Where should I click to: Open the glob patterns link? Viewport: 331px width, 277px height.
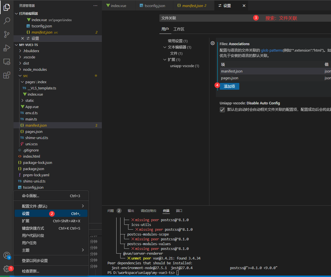pos(272,50)
